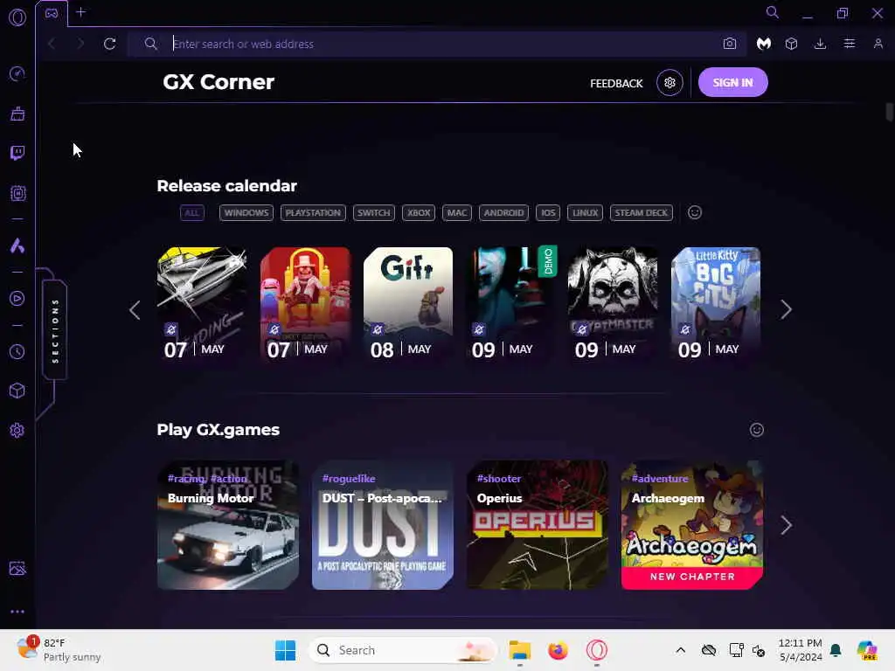Viewport: 895px width, 671px height.
Task: Open Extensions cube icon in sidebar
Action: [17, 391]
